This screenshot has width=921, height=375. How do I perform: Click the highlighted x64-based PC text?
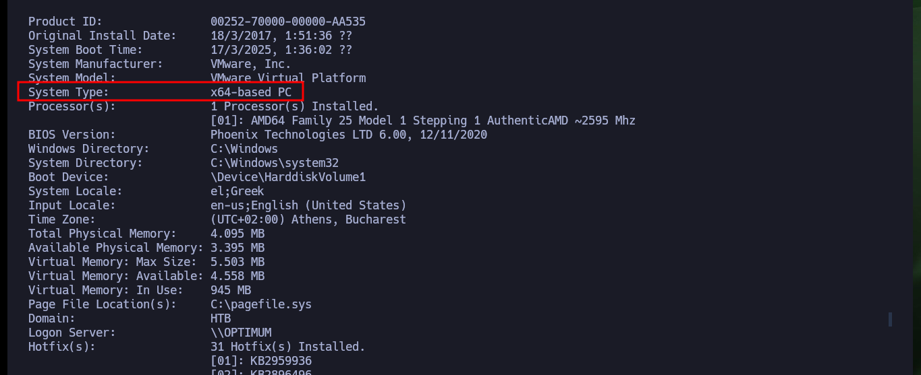pos(251,92)
